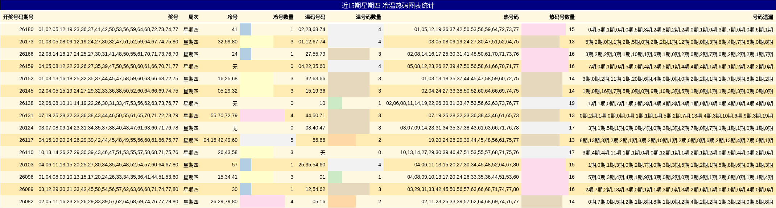Viewport: 776px width, 208px height.
Task: Click warm numbers 25,35,54,60
Action: click(312, 165)
